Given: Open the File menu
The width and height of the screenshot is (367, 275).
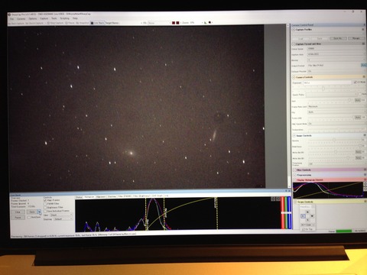Looking at the screenshot, I should (x=12, y=19).
